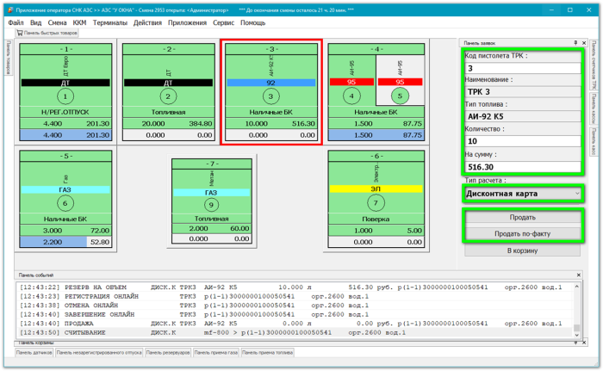
Task: Click the На сумму input field
Action: click(523, 167)
